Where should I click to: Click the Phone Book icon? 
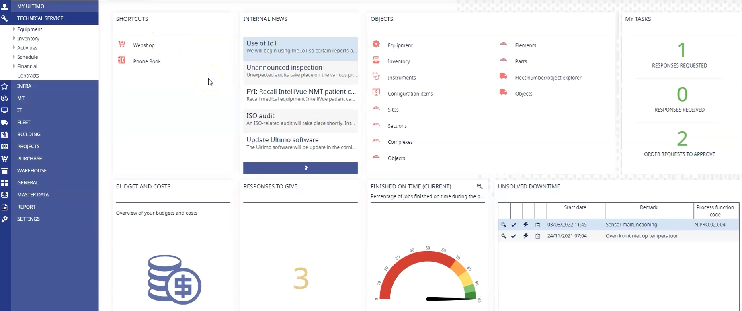(x=121, y=60)
